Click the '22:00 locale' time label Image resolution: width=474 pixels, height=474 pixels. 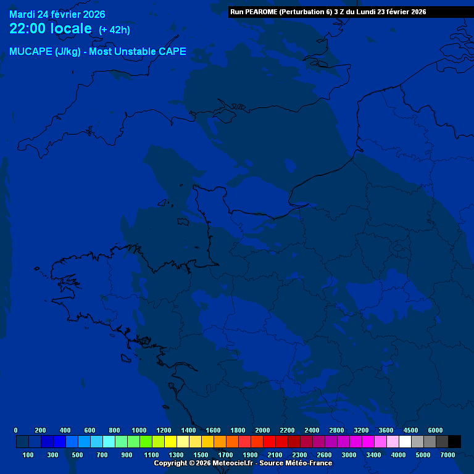51,29
